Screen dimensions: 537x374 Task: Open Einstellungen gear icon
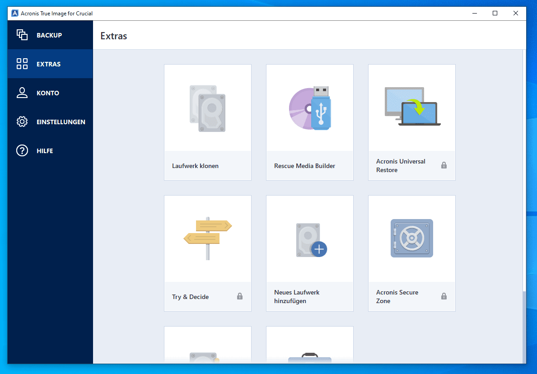pos(22,122)
